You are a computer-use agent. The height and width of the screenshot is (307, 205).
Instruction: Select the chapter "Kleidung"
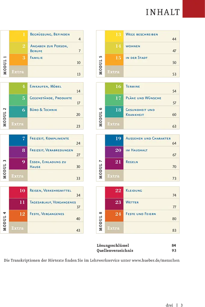(x=134, y=190)
